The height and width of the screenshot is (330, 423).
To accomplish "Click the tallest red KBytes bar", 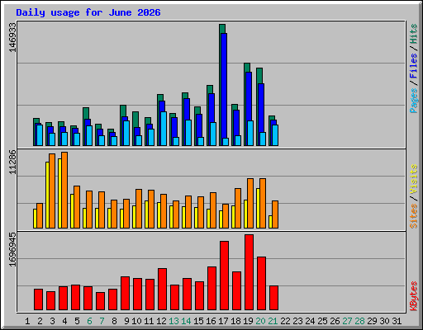I will (x=249, y=272).
